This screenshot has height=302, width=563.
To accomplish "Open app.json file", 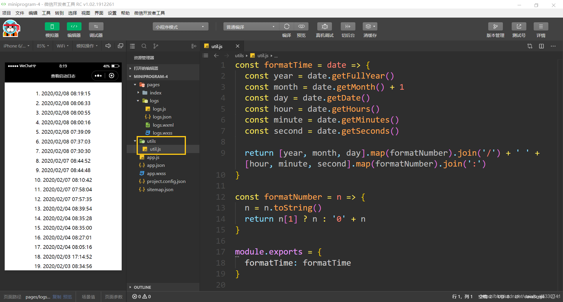I will (x=163, y=165).
